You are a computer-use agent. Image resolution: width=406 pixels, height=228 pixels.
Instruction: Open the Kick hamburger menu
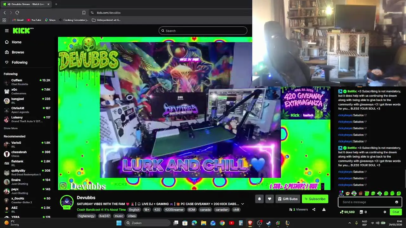click(x=7, y=31)
